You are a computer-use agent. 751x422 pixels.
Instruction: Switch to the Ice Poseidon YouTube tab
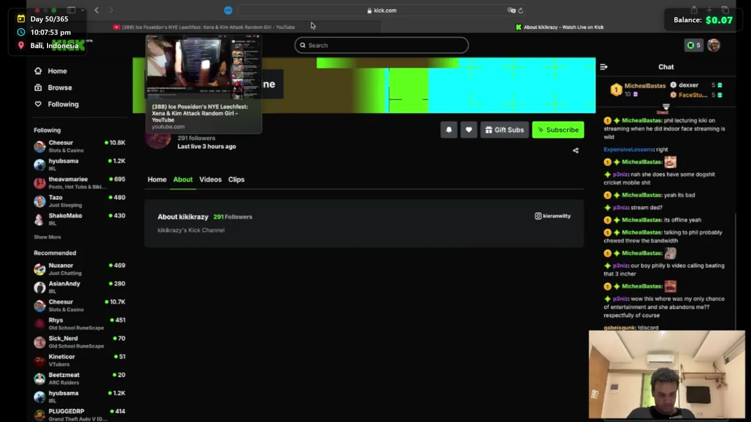(x=204, y=27)
